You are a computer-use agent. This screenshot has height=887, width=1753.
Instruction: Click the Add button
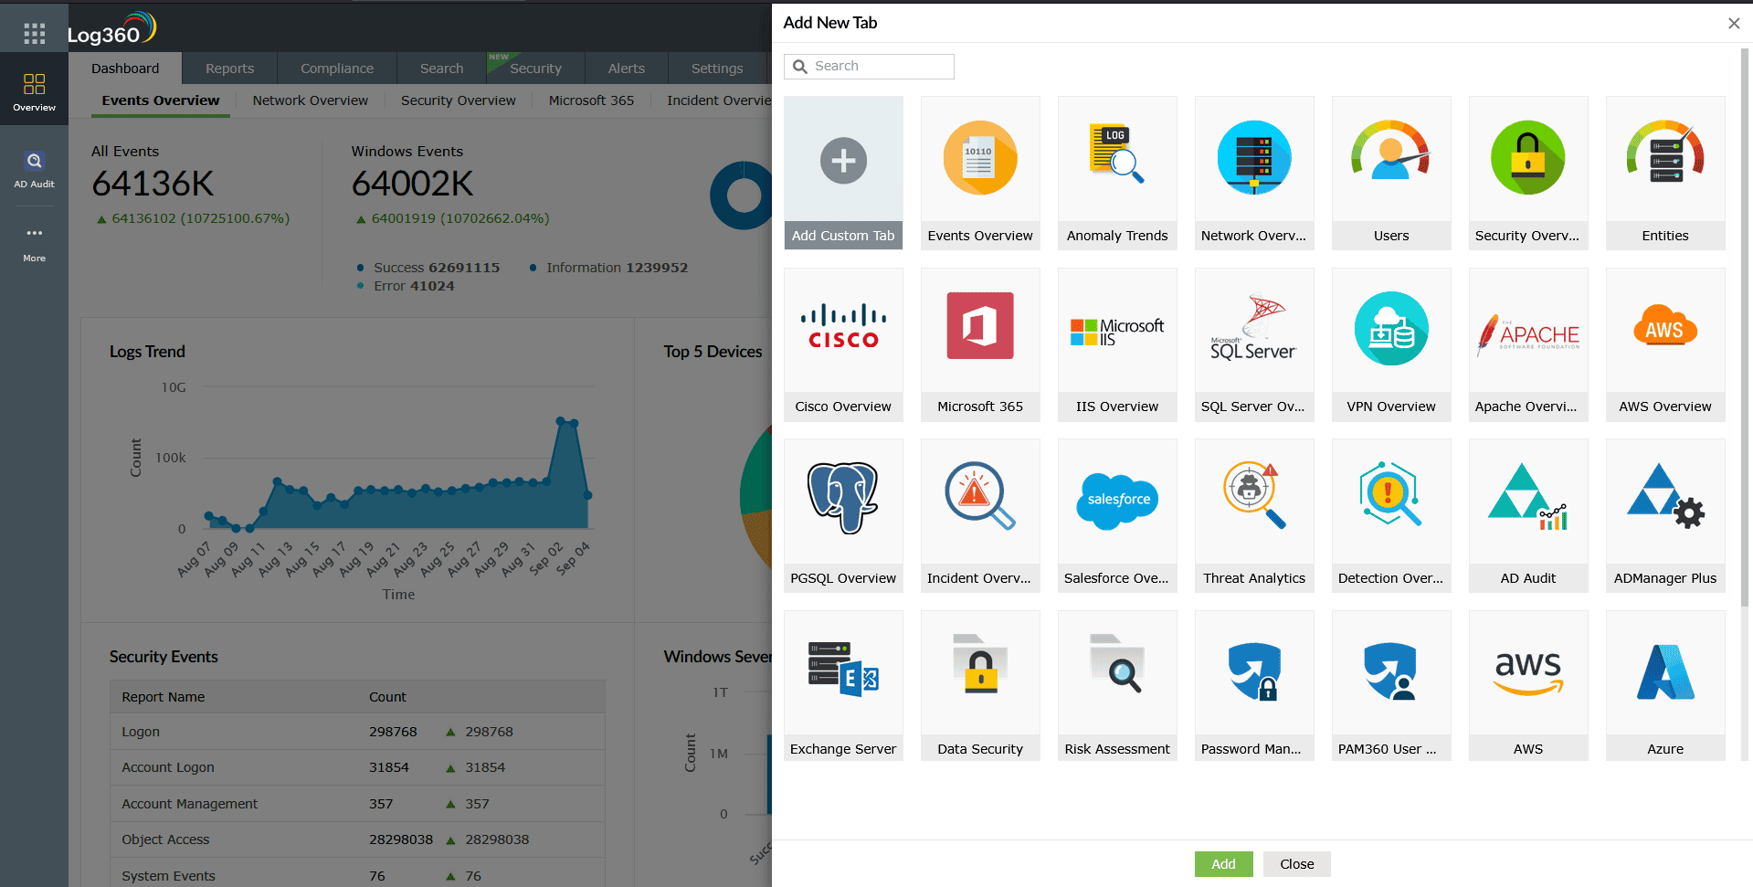tap(1223, 863)
